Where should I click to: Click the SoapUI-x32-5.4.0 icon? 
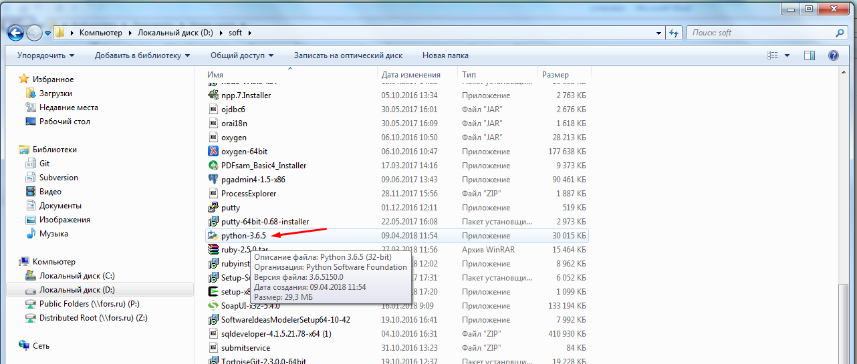tap(213, 306)
